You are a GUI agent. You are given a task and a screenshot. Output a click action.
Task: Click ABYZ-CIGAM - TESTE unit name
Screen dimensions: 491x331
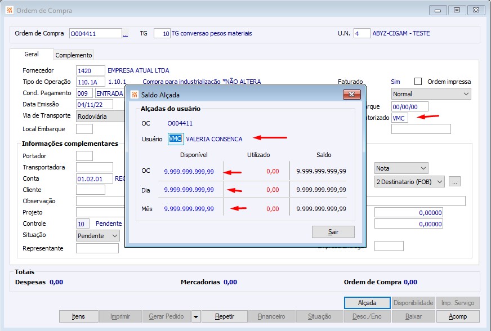401,34
